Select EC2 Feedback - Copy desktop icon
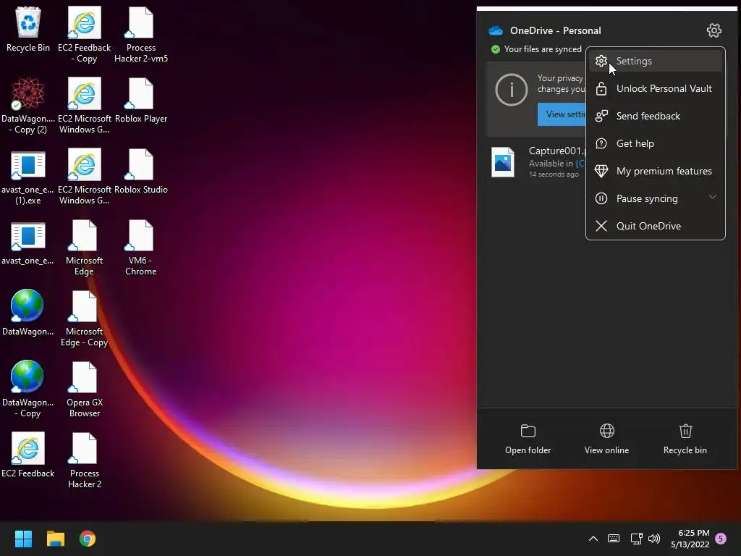The height and width of the screenshot is (556, 741). coord(85,35)
